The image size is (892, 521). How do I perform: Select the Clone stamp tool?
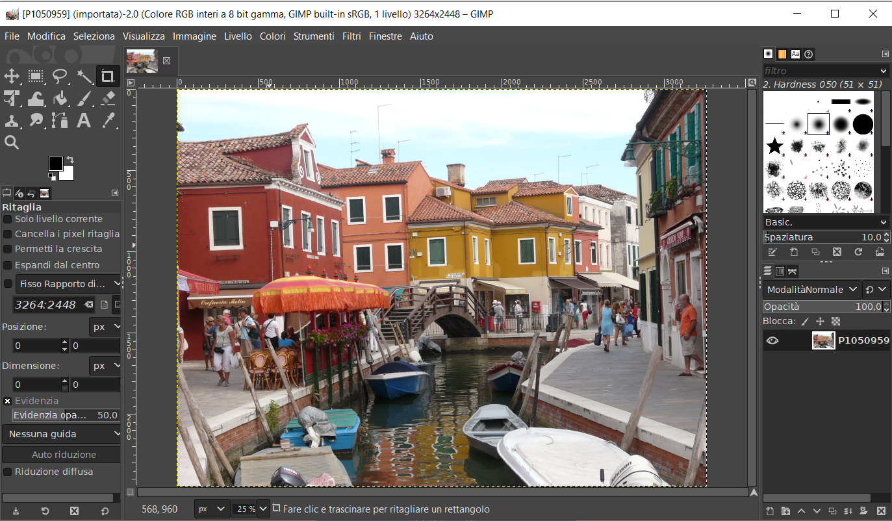point(12,120)
